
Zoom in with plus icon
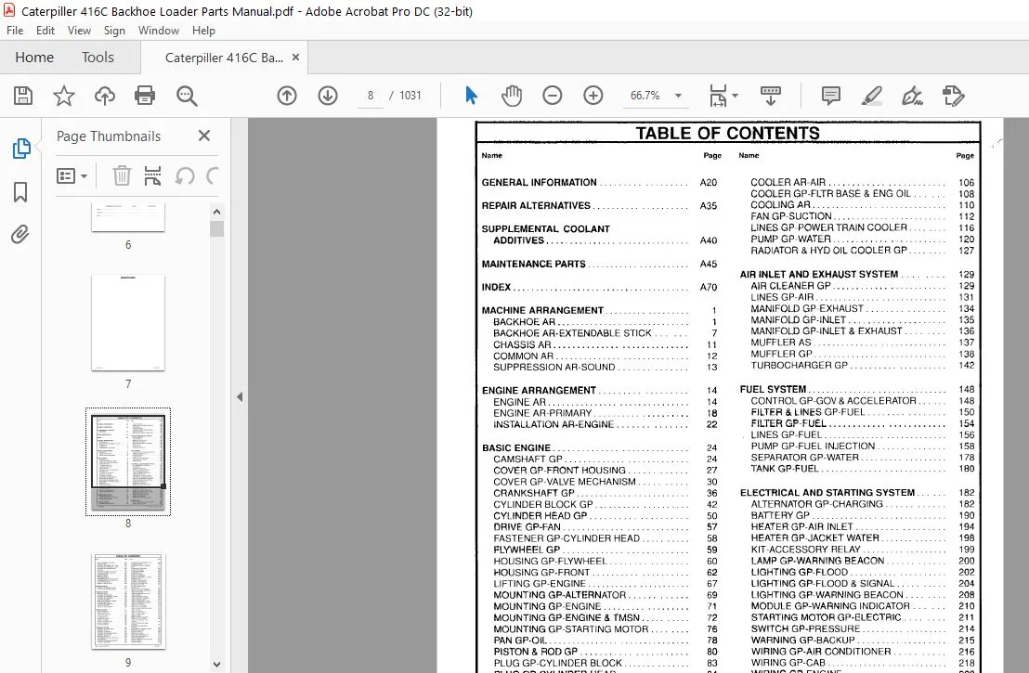click(593, 96)
